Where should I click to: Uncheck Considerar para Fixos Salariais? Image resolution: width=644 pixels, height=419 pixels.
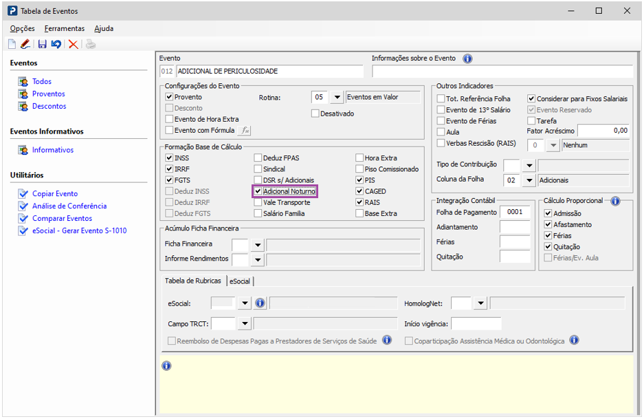pos(531,99)
